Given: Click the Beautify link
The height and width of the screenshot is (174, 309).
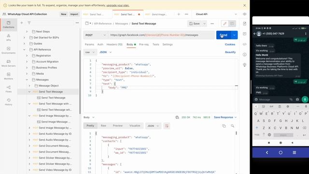Looking at the screenshot, I should (x=230, y=52).
